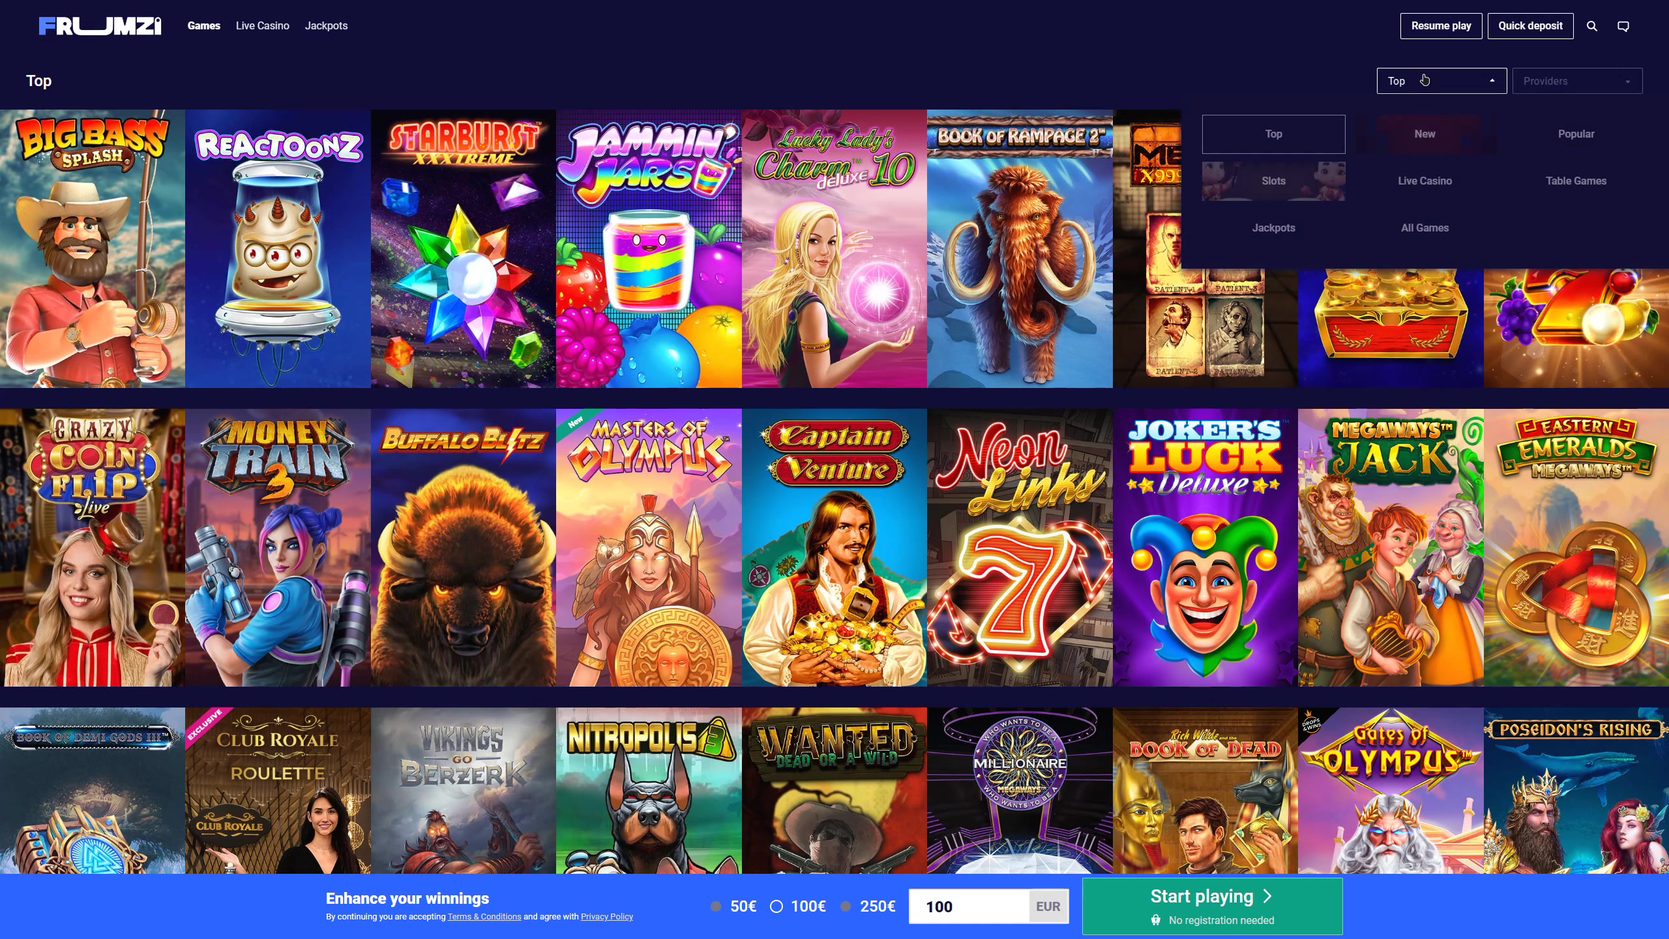1669x939 pixels.
Task: Expand the Providers dropdown
Action: coord(1577,81)
